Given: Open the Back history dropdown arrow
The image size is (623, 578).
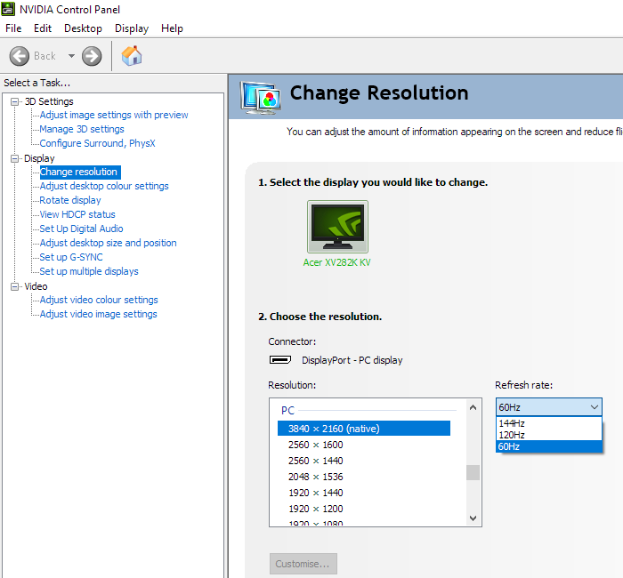Looking at the screenshot, I should pos(71,56).
